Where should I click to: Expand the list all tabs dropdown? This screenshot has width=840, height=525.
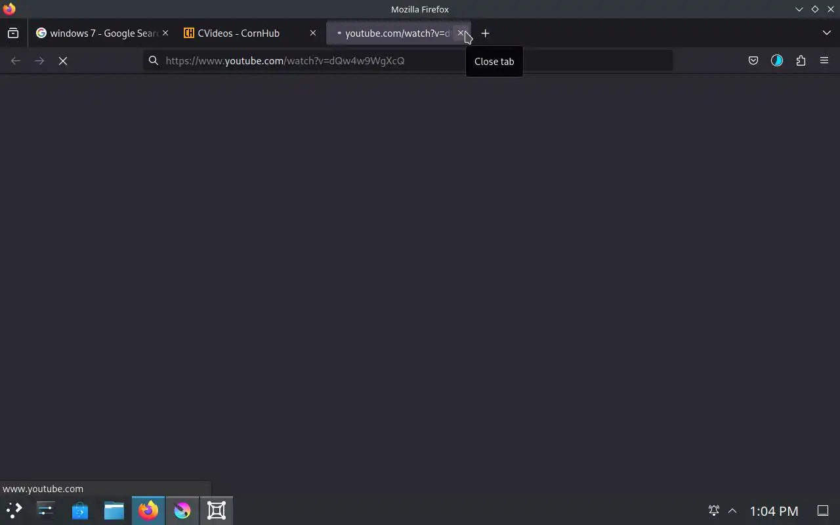coord(827,33)
